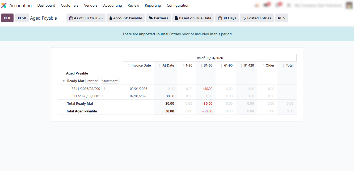Download the report as XLSX
The height and width of the screenshot is (171, 354).
coord(22,18)
